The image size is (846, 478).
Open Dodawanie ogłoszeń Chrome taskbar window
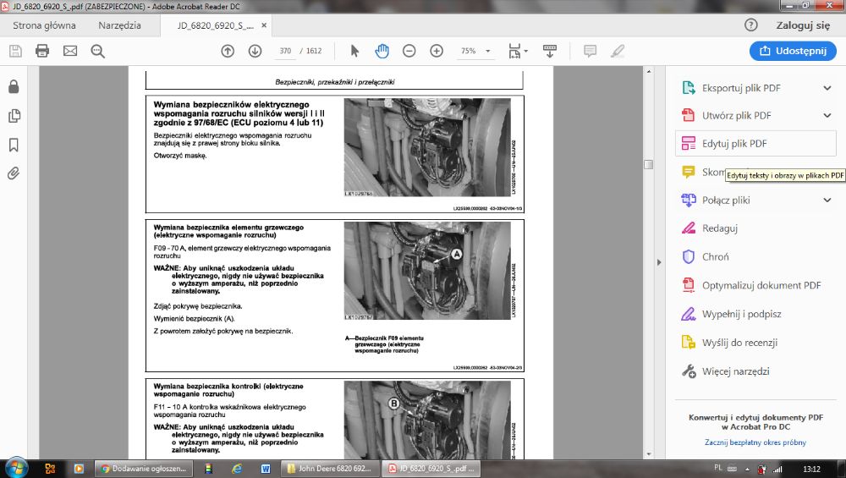click(x=144, y=469)
